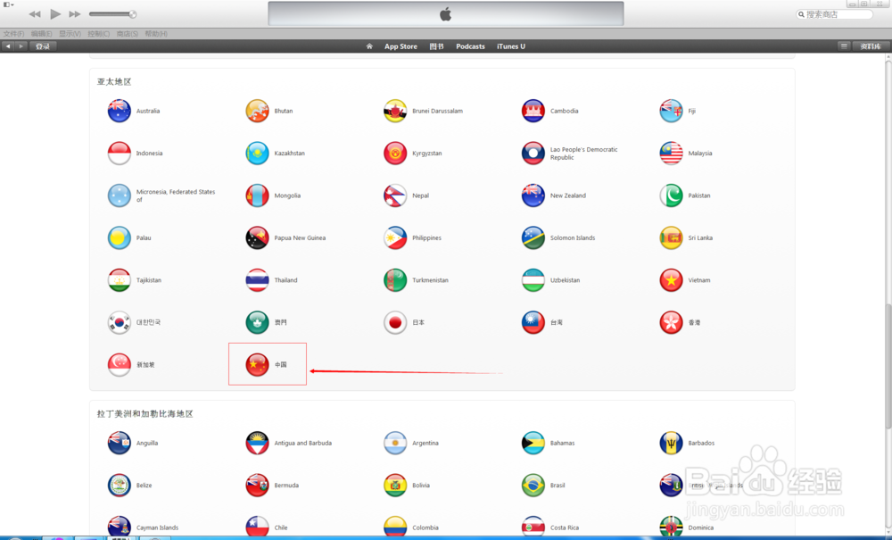Navigate forward with the right arrow
This screenshot has height=540, width=892.
point(21,46)
